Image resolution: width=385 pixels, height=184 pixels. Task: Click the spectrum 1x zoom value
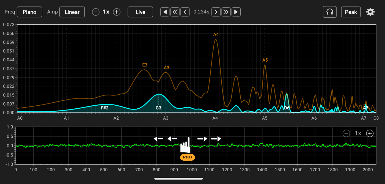(106, 12)
